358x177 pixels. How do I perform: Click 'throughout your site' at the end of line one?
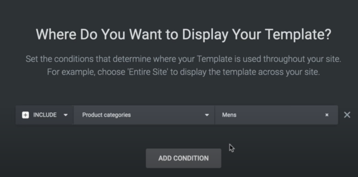pyautogui.click(x=302, y=59)
